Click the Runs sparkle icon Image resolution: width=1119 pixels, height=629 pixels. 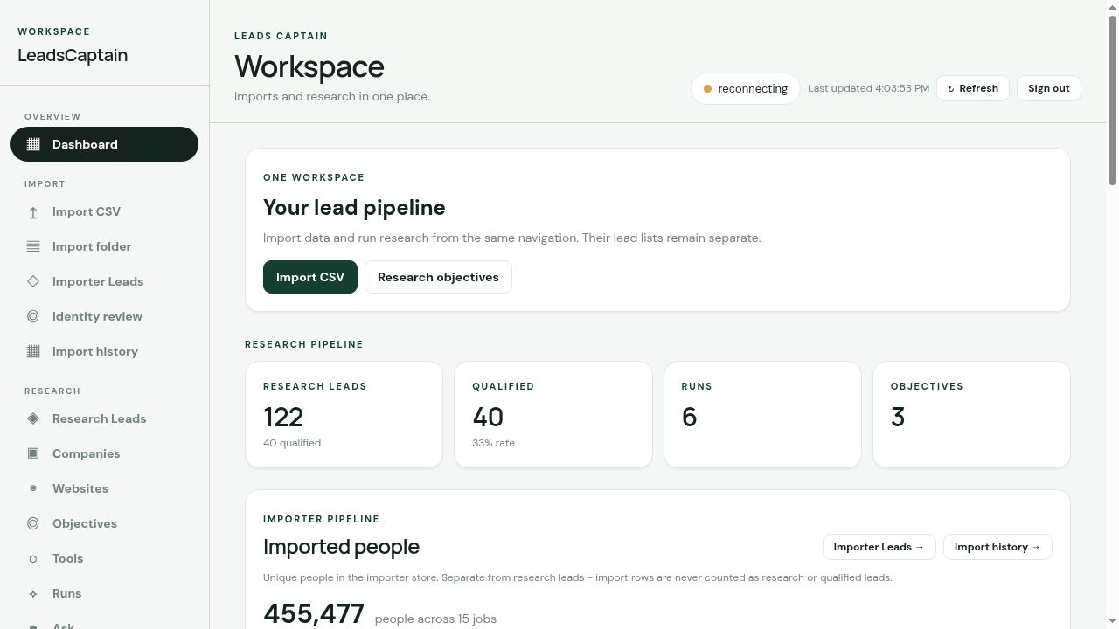(33, 593)
